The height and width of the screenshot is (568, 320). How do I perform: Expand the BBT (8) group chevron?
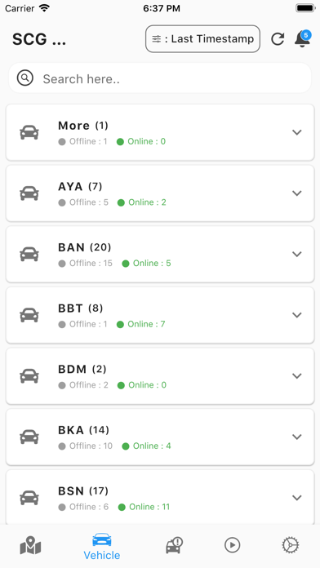click(297, 315)
